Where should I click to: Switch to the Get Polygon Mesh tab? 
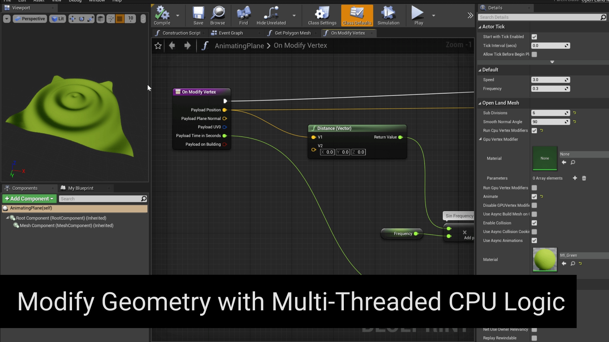pyautogui.click(x=292, y=33)
